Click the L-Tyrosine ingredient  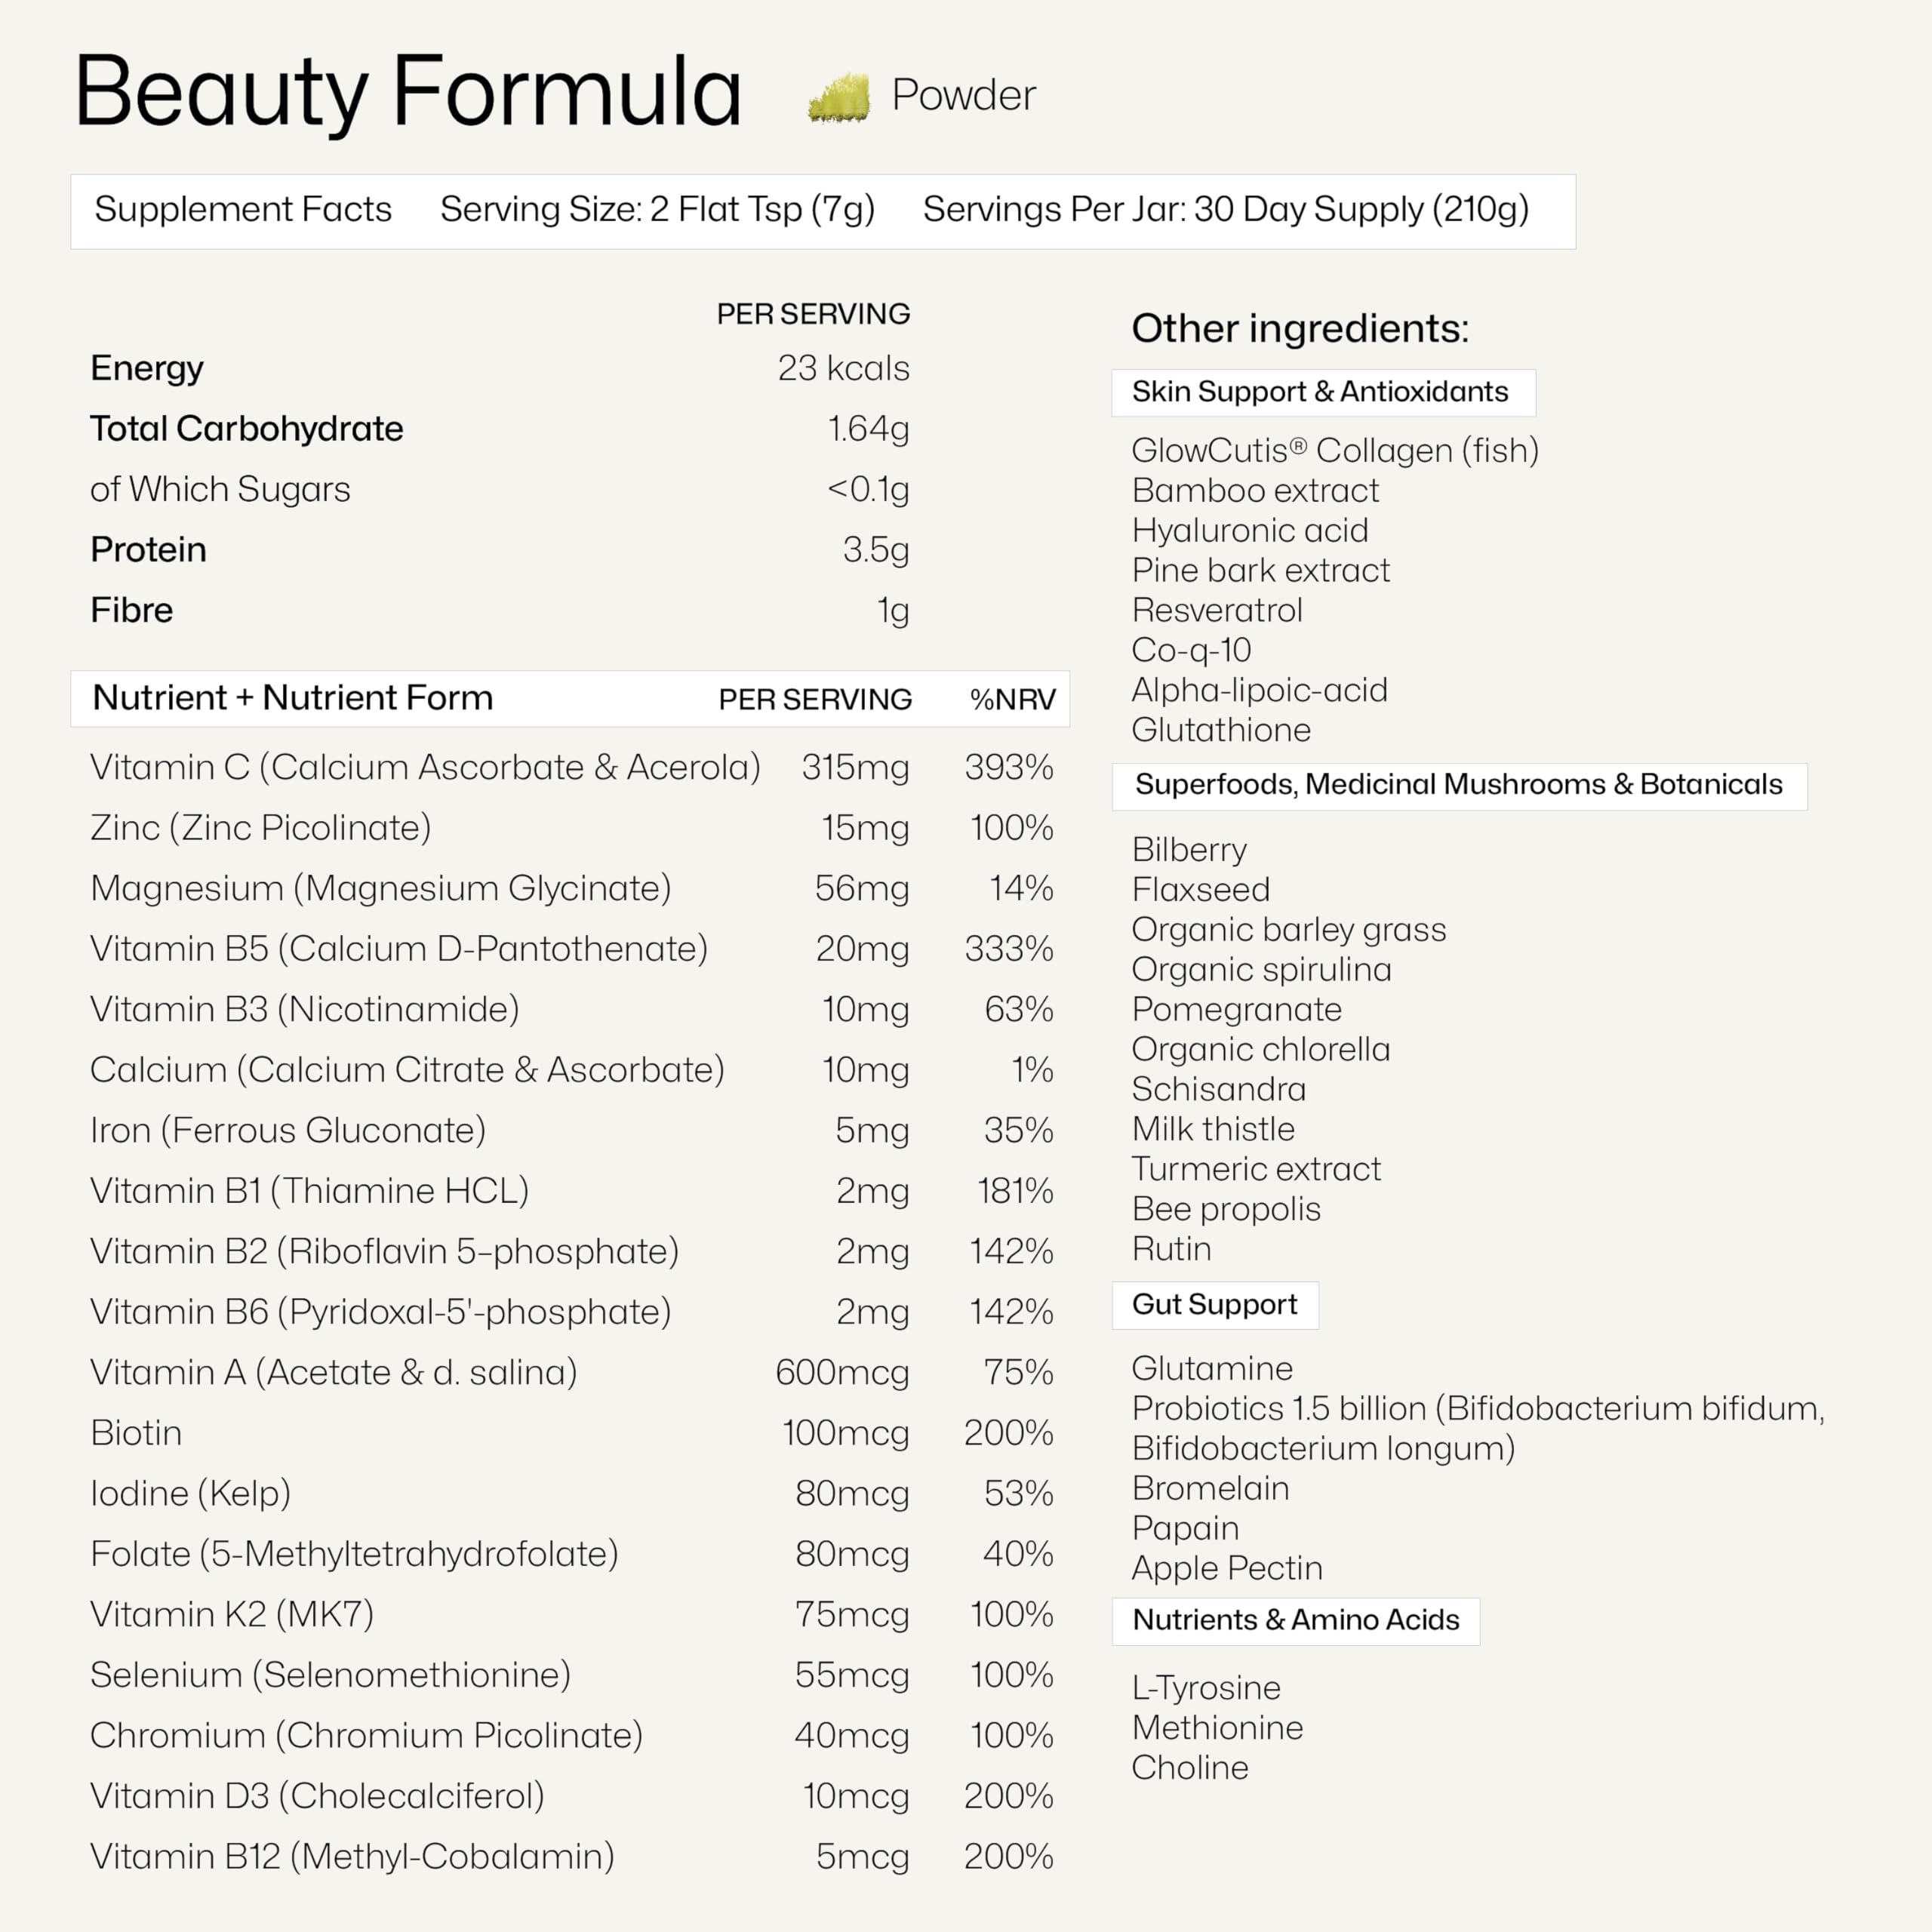tap(1205, 1688)
